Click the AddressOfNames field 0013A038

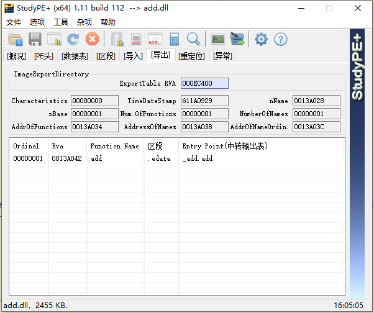pos(204,127)
